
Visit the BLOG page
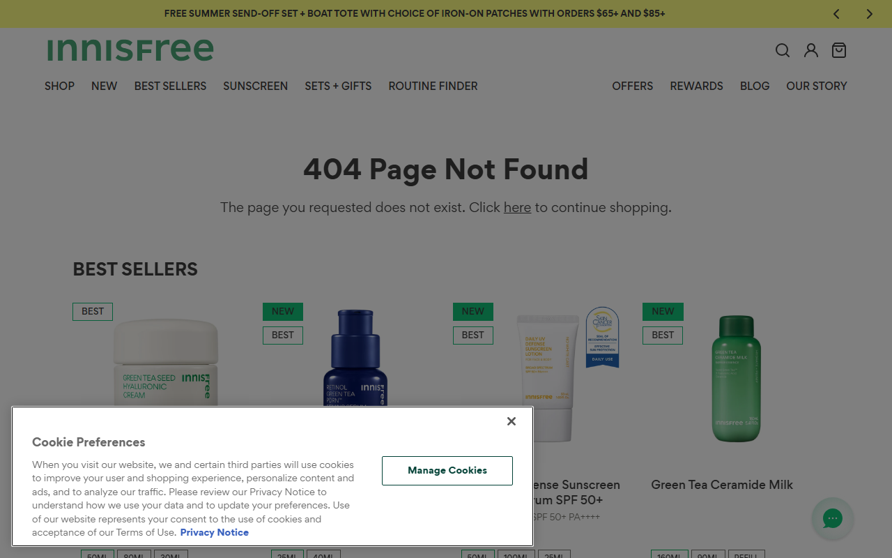click(x=755, y=86)
